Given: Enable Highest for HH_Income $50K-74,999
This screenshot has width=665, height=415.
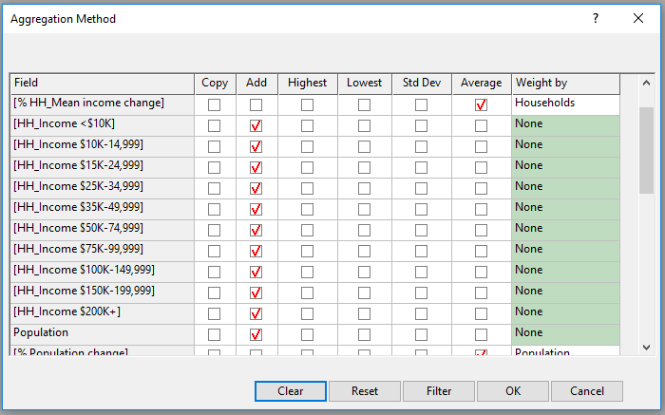Looking at the screenshot, I should coord(307,230).
